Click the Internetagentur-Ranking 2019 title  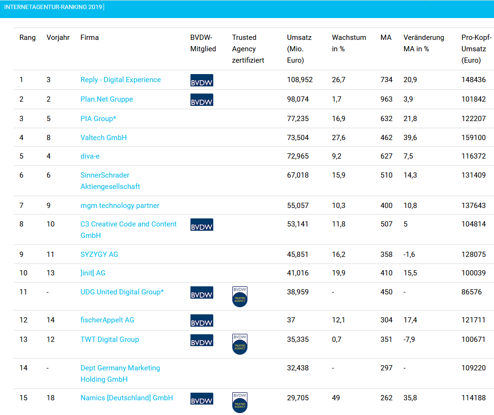[x=53, y=7]
